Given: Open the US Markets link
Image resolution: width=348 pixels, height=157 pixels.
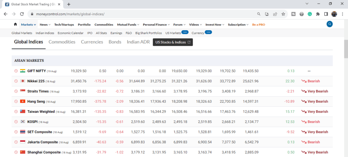Looking at the screenshot, I should [x=173, y=33].
